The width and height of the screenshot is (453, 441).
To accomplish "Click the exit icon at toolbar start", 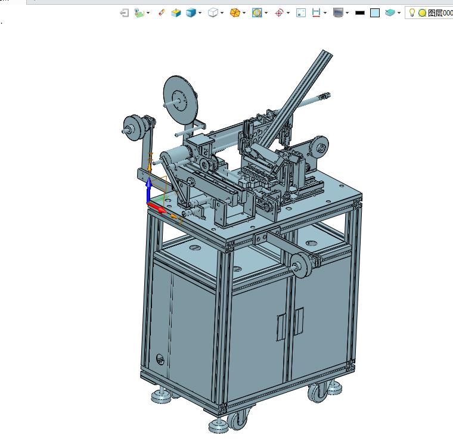I will point(125,13).
